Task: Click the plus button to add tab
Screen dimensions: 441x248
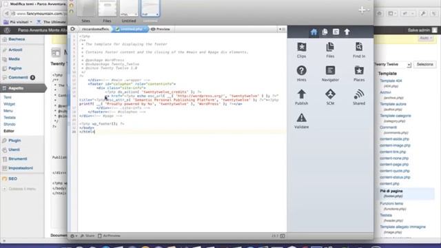Action: click(x=362, y=10)
